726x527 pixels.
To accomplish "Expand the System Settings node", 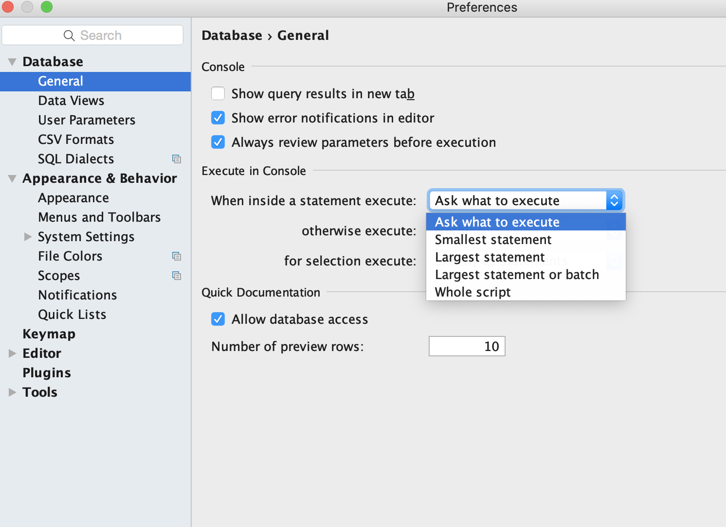I will (x=28, y=237).
